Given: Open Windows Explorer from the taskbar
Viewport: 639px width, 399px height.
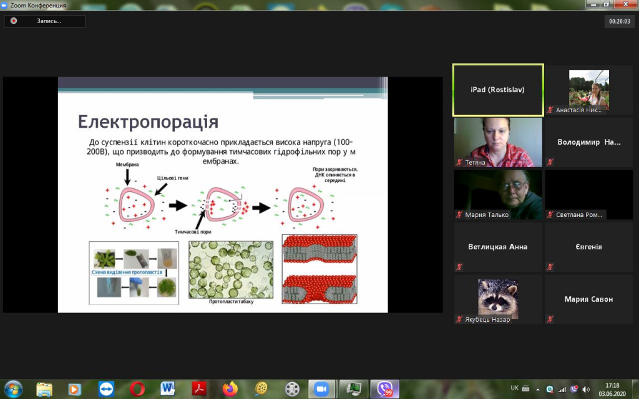Looking at the screenshot, I should click(x=44, y=389).
